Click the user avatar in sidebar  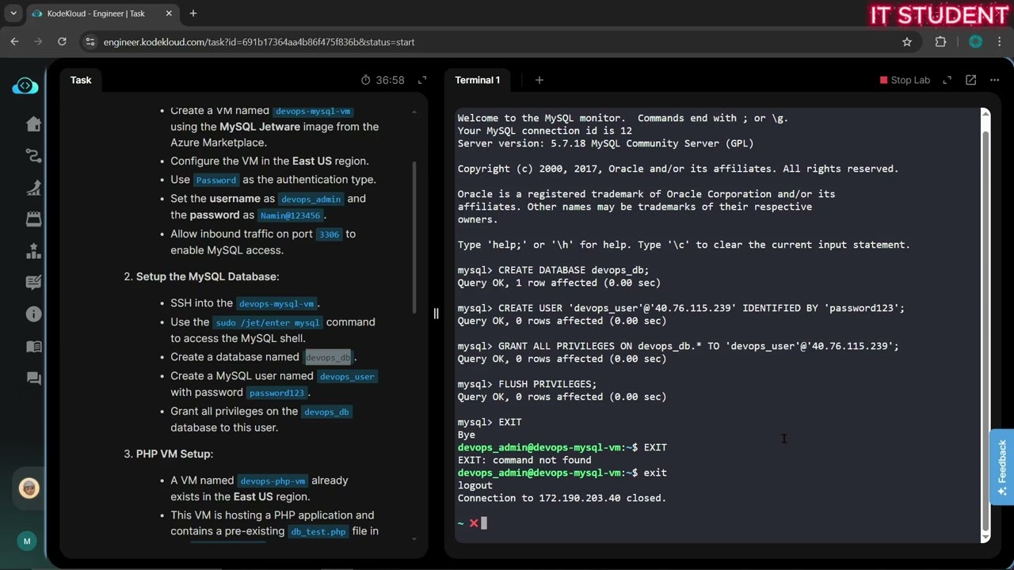tap(29, 488)
